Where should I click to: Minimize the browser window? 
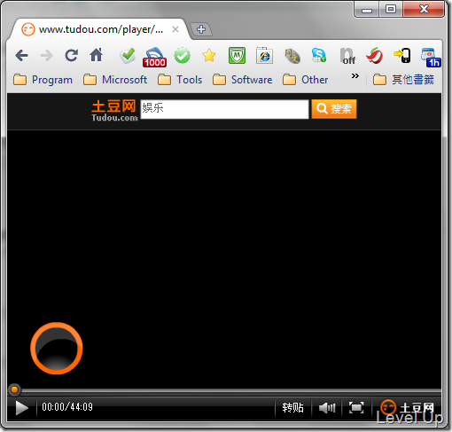(367, 10)
